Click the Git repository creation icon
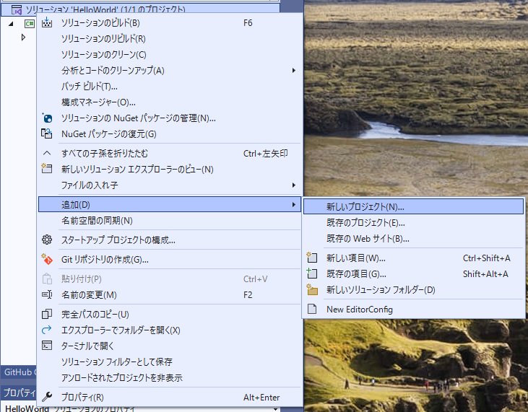The width and height of the screenshot is (528, 412). (47, 259)
